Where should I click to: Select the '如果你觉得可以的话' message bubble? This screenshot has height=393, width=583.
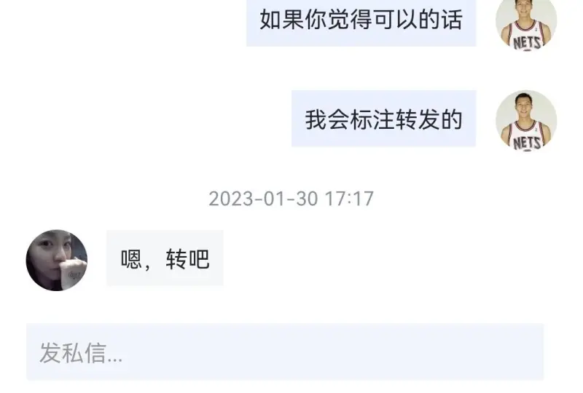point(361,23)
